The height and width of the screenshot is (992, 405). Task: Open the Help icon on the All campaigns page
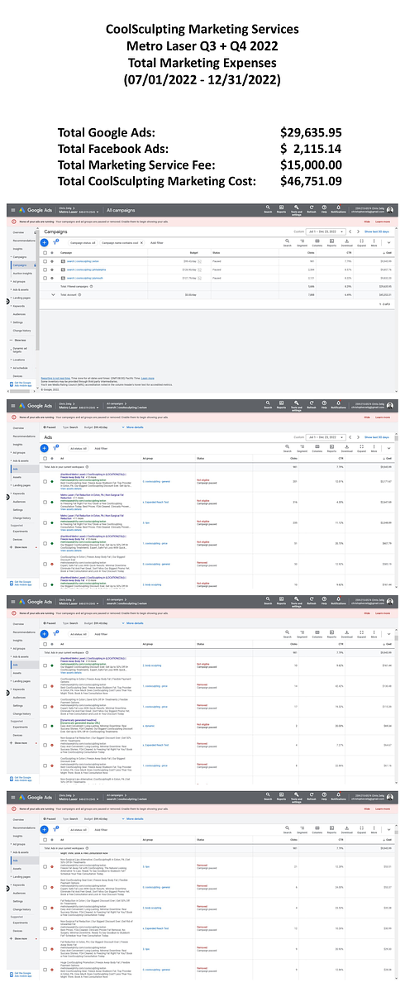tap(324, 207)
